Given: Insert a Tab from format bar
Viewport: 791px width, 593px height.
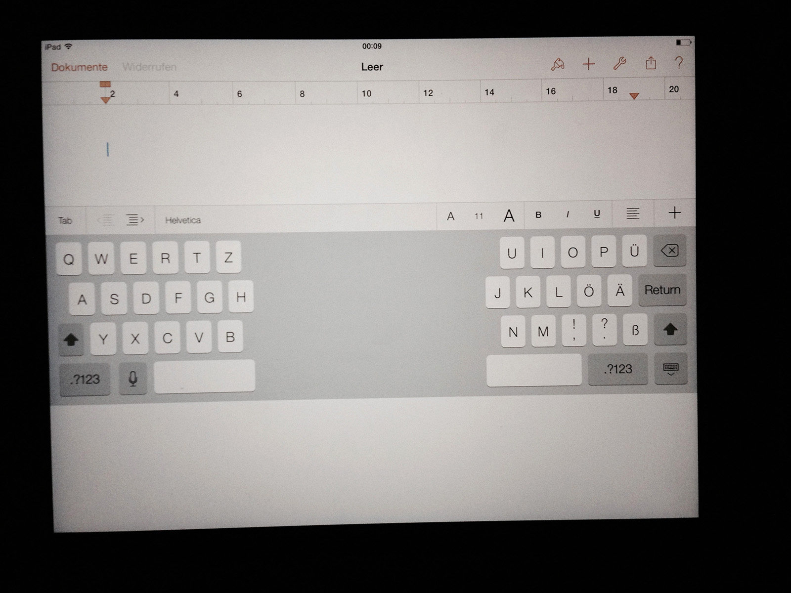Looking at the screenshot, I should [65, 220].
